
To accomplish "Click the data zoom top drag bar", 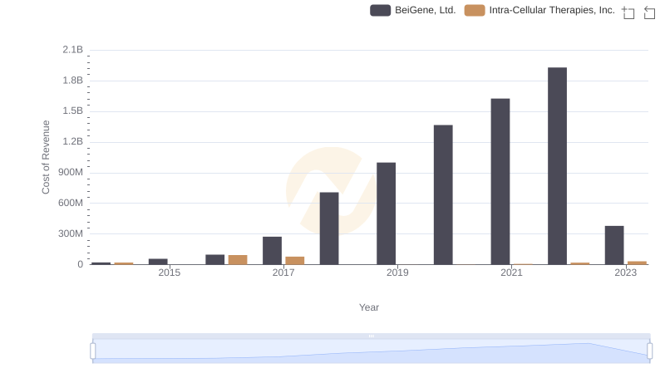I will coord(371,336).
